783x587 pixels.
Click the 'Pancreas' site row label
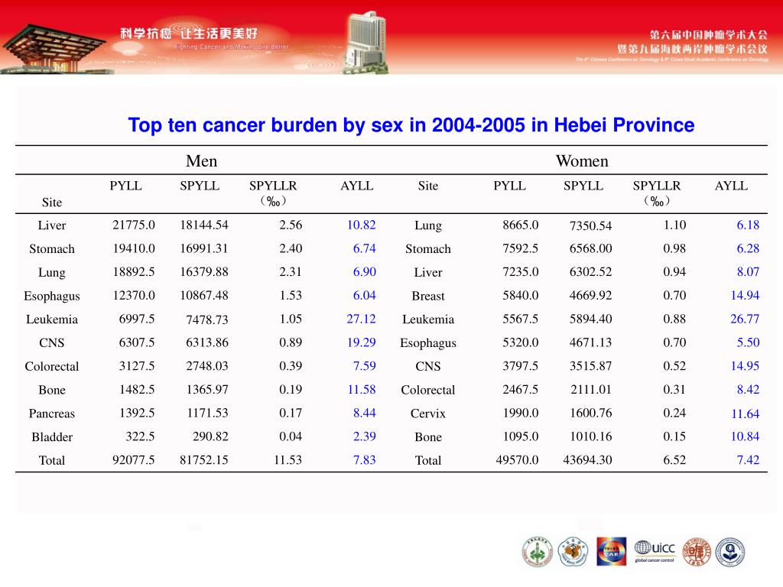51,413
